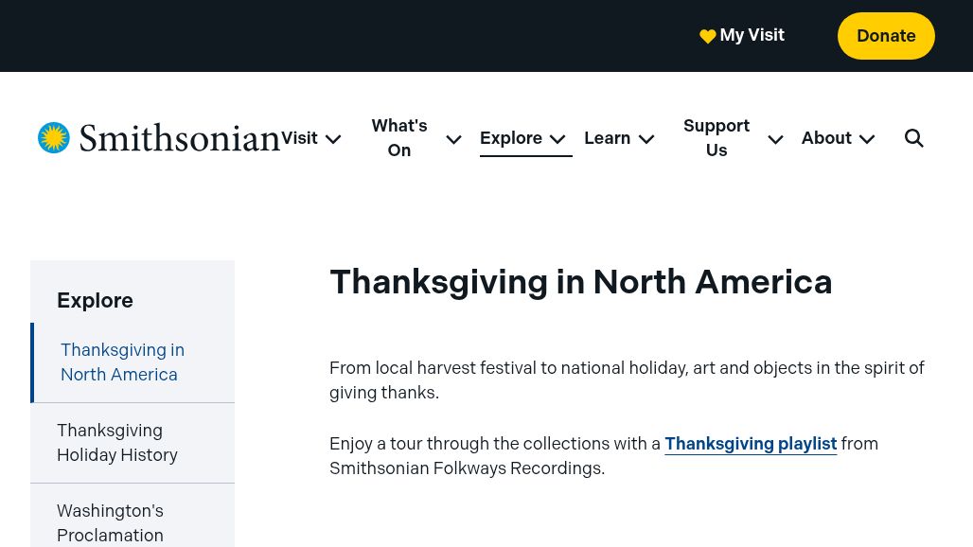Open search with the magnifying glass icon
The width and height of the screenshot is (973, 547).
pyautogui.click(x=913, y=137)
